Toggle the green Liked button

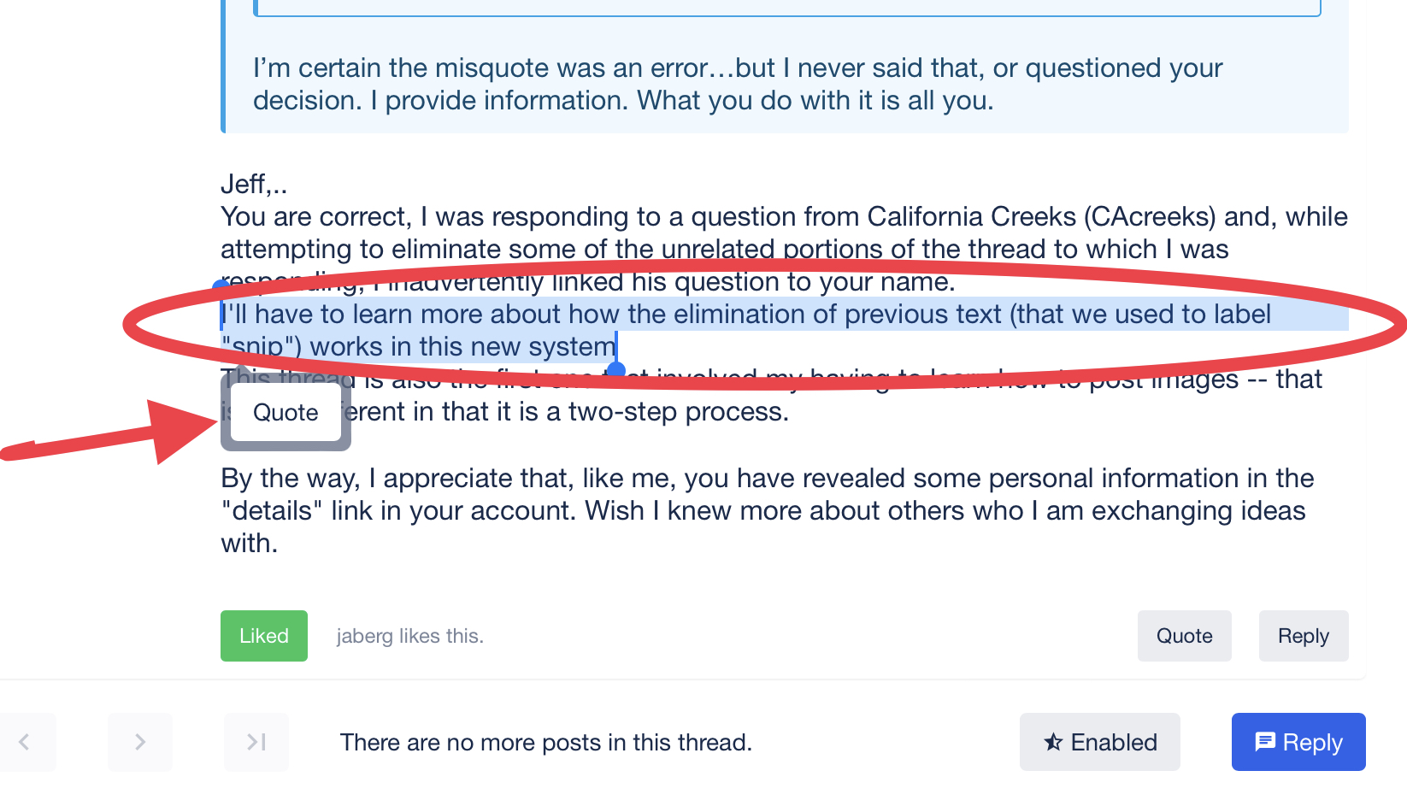coord(263,636)
